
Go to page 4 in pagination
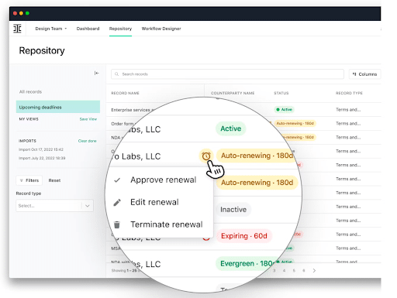coord(284,270)
